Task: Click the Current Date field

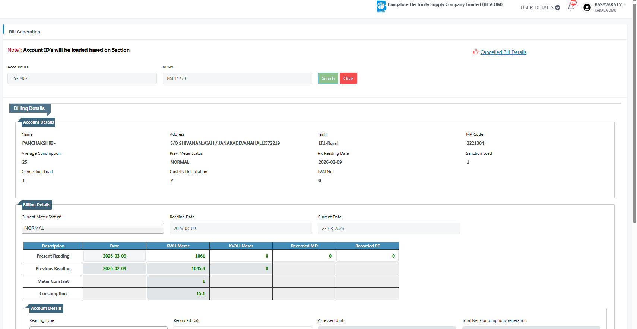Action: tap(389, 229)
